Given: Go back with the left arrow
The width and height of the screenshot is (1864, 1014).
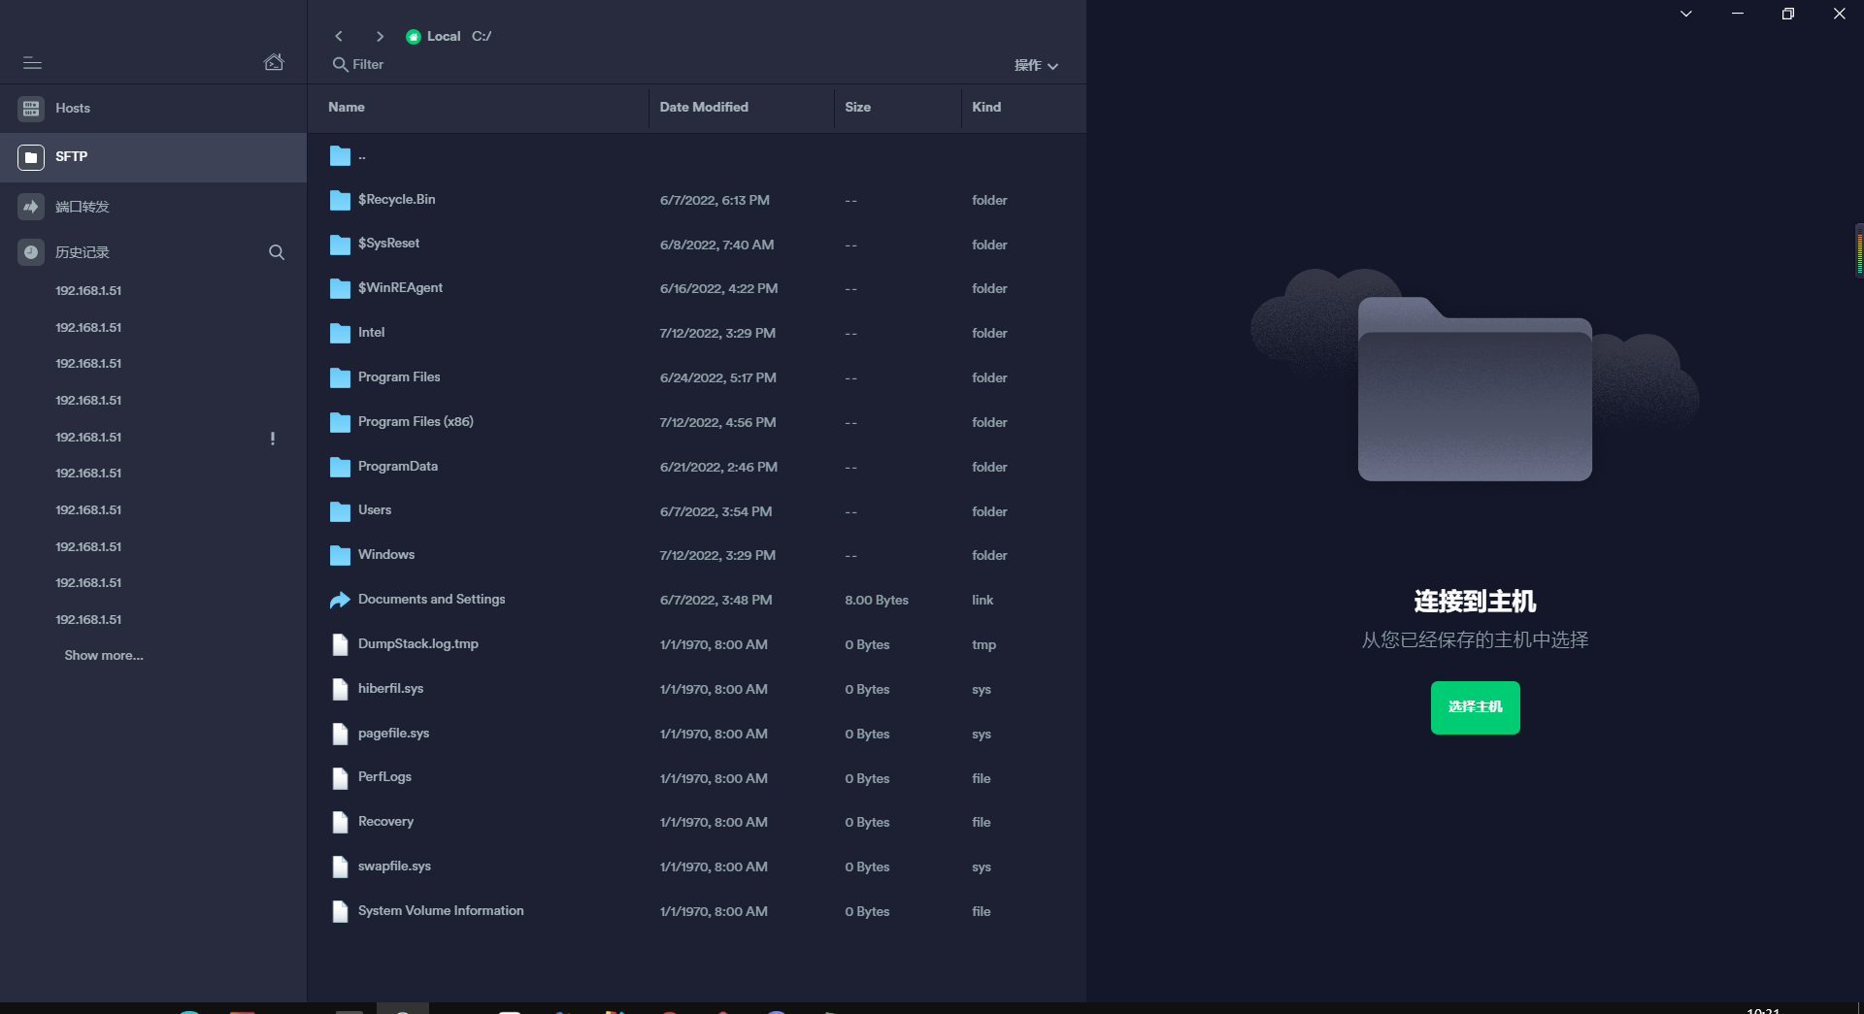Looking at the screenshot, I should pos(339,36).
